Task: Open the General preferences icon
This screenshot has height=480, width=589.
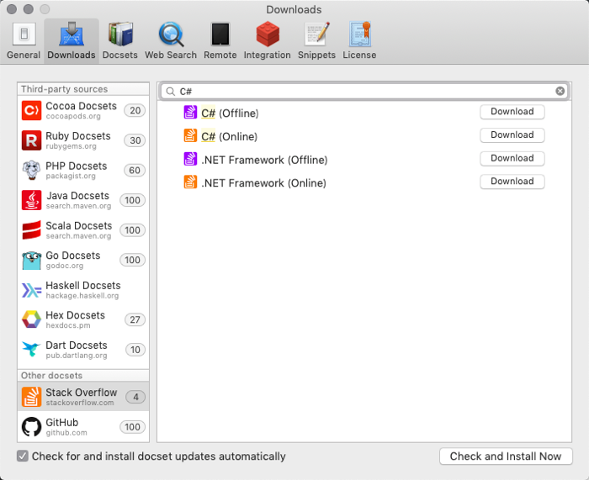Action: pos(24,34)
